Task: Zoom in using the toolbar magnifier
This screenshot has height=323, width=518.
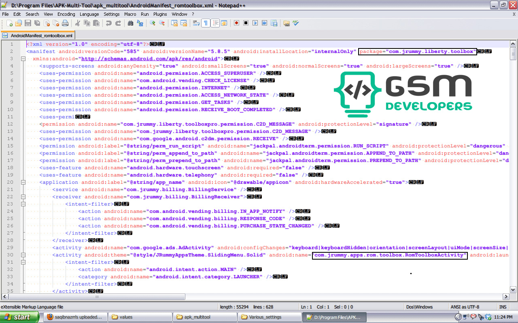Action: click(153, 23)
